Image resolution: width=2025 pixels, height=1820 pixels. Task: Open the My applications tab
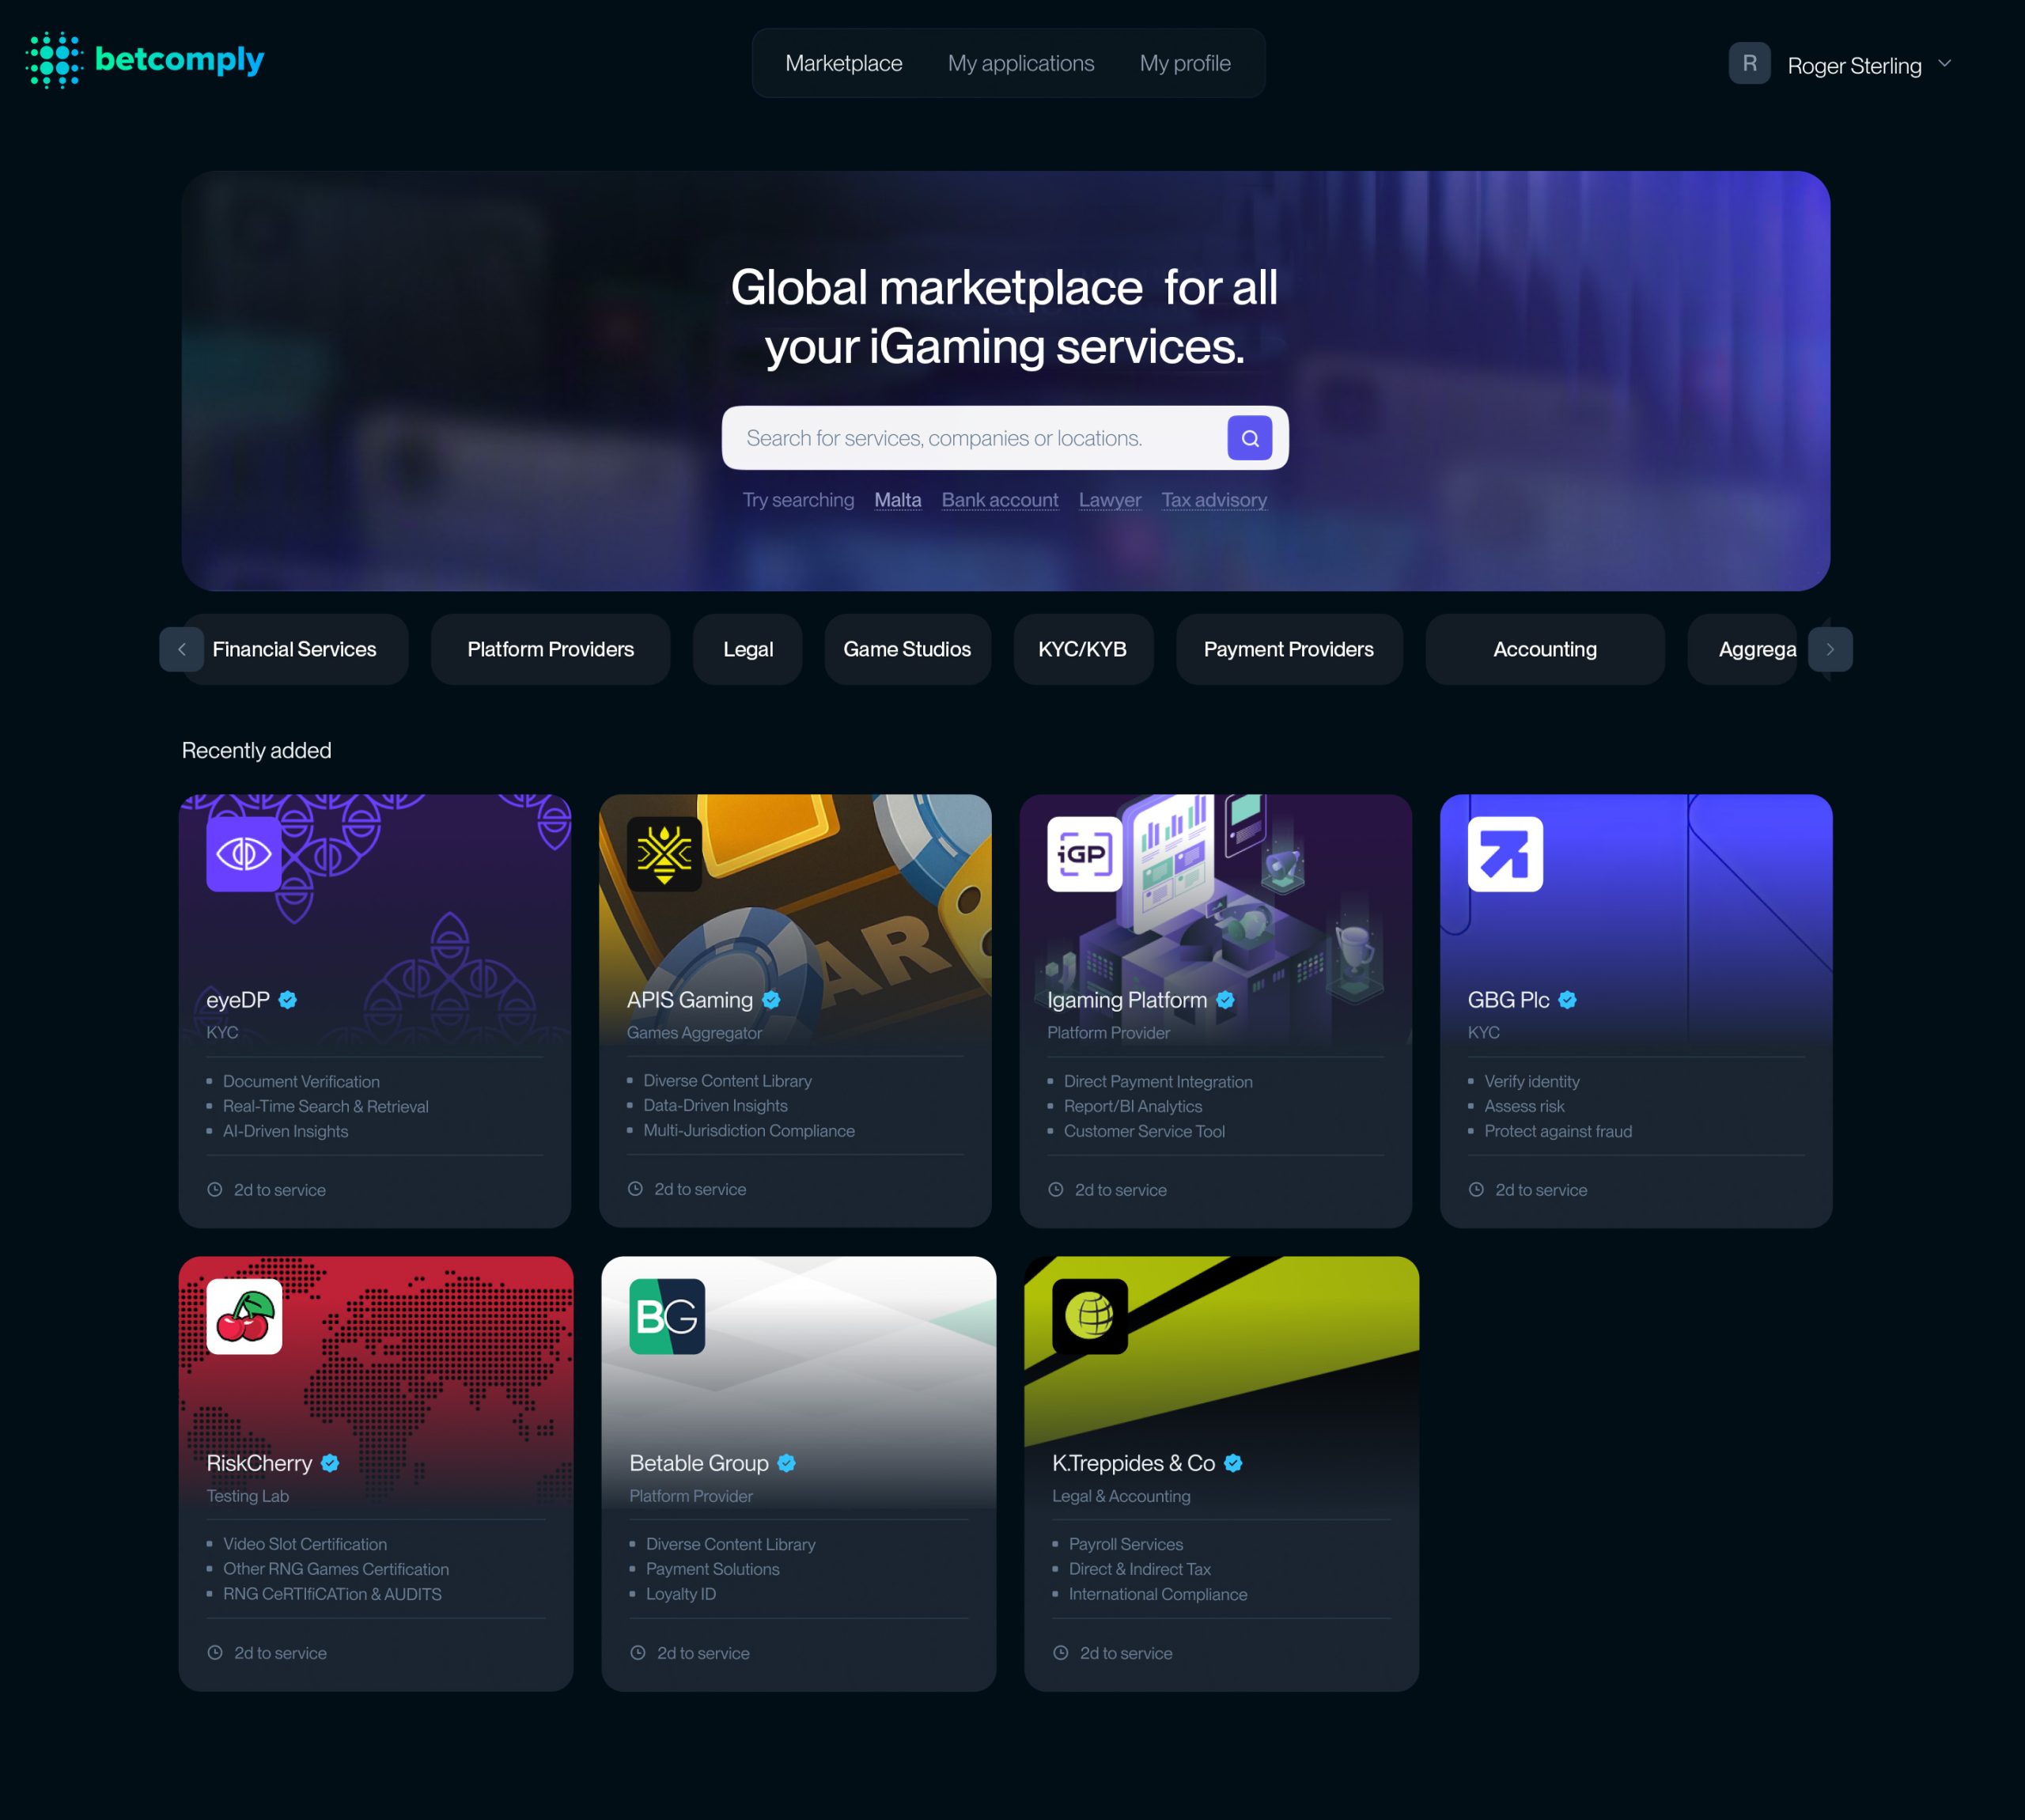1020,64
